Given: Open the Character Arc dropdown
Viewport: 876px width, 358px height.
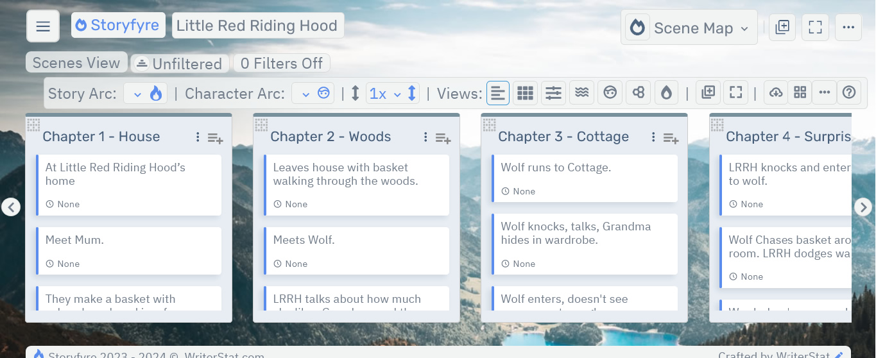Looking at the screenshot, I should pyautogui.click(x=313, y=94).
